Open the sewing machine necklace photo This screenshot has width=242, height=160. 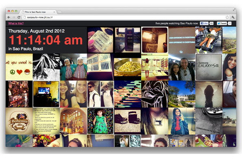pyautogui.click(x=155, y=121)
